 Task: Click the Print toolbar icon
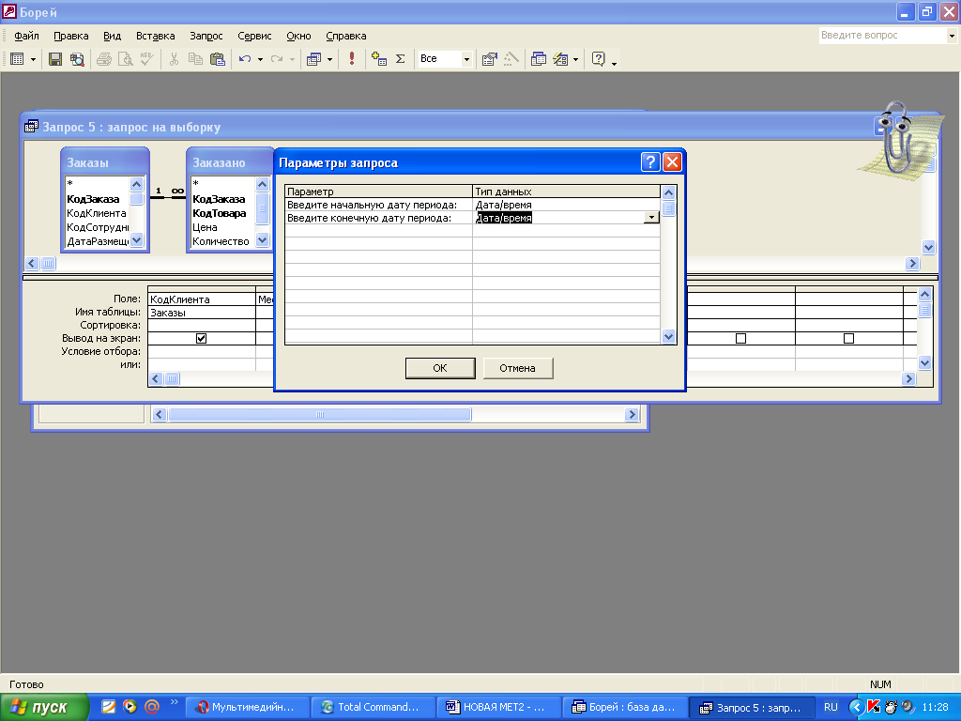pyautogui.click(x=104, y=59)
